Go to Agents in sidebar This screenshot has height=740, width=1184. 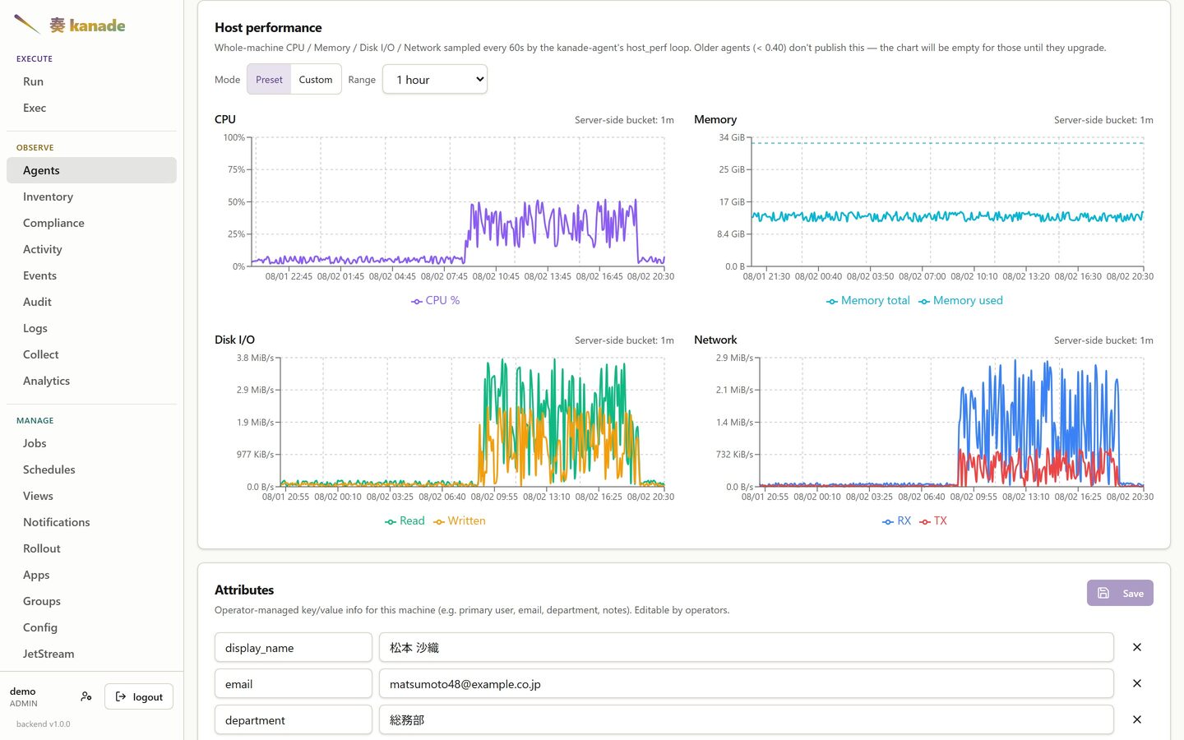[91, 170]
